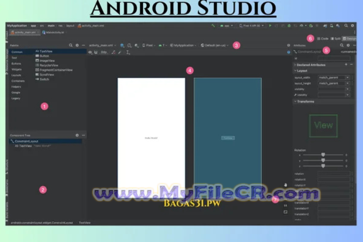The width and height of the screenshot is (363, 242).
Task: Click the design surface layers icon
Action: (x=122, y=45)
